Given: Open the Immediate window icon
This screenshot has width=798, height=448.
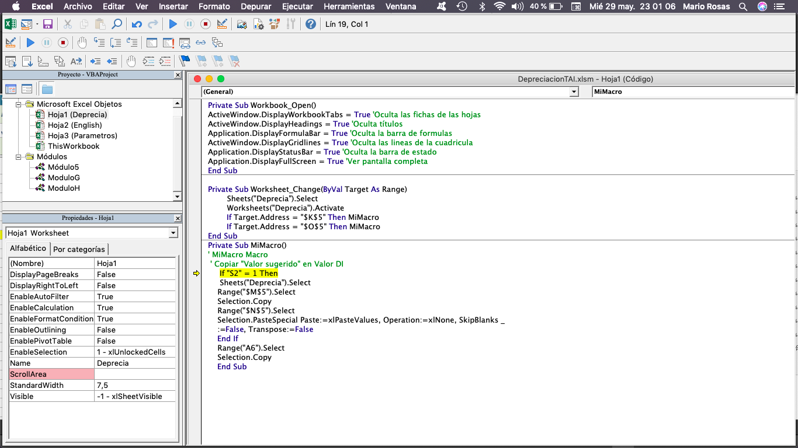Looking at the screenshot, I should (168, 43).
